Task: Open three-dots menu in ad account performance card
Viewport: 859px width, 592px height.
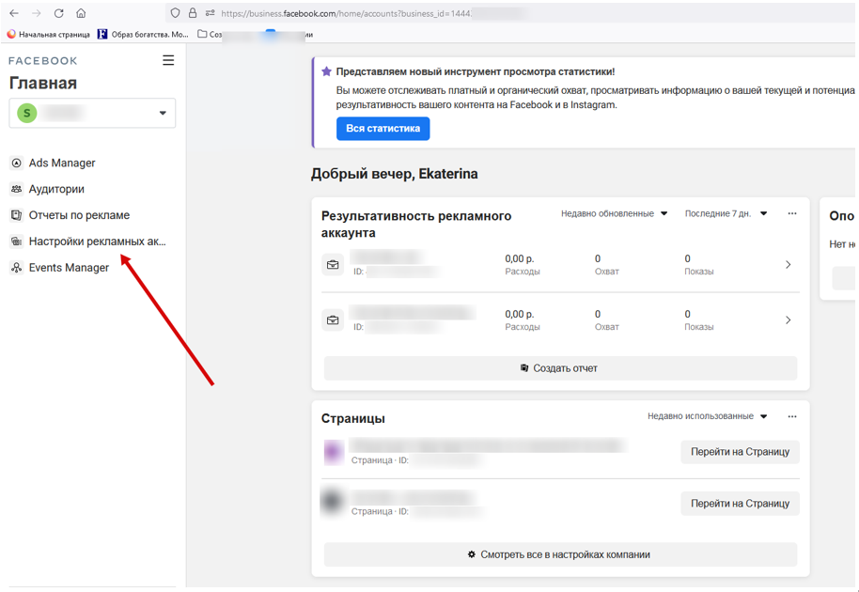Action: tap(792, 213)
